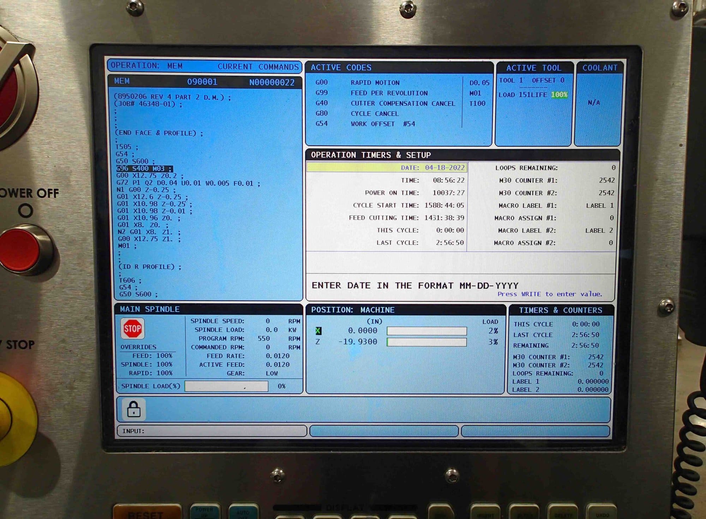Select the highlighted G96 S400 M03 program line
The width and height of the screenshot is (706, 519).
[x=144, y=169]
